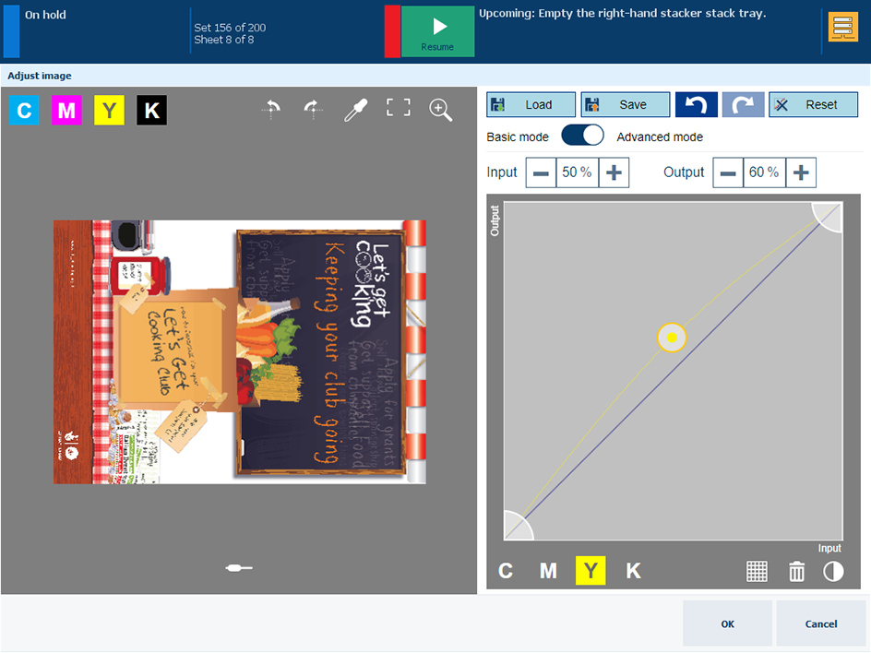Select the K curve channel tab

tap(633, 571)
